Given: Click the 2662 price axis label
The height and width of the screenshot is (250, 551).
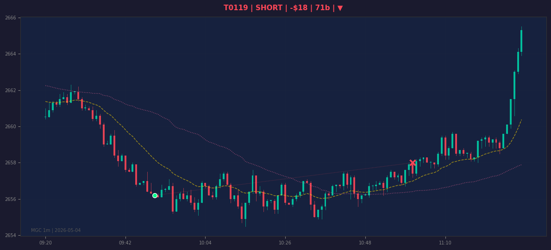Looking at the screenshot, I should tap(11, 90).
